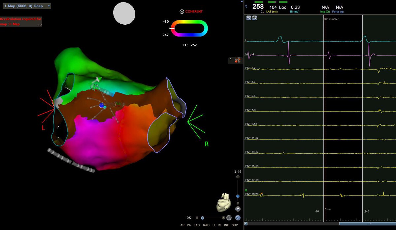Click the gray sphere at top of map
396x230 pixels.
click(124, 13)
